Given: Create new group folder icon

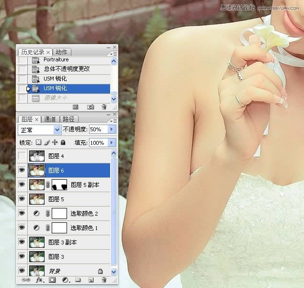Looking at the screenshot, I should click(x=78, y=280).
